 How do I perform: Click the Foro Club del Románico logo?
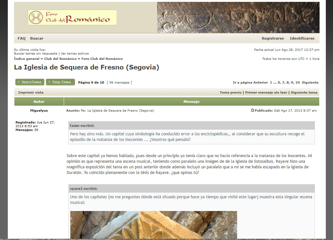tap(72, 17)
